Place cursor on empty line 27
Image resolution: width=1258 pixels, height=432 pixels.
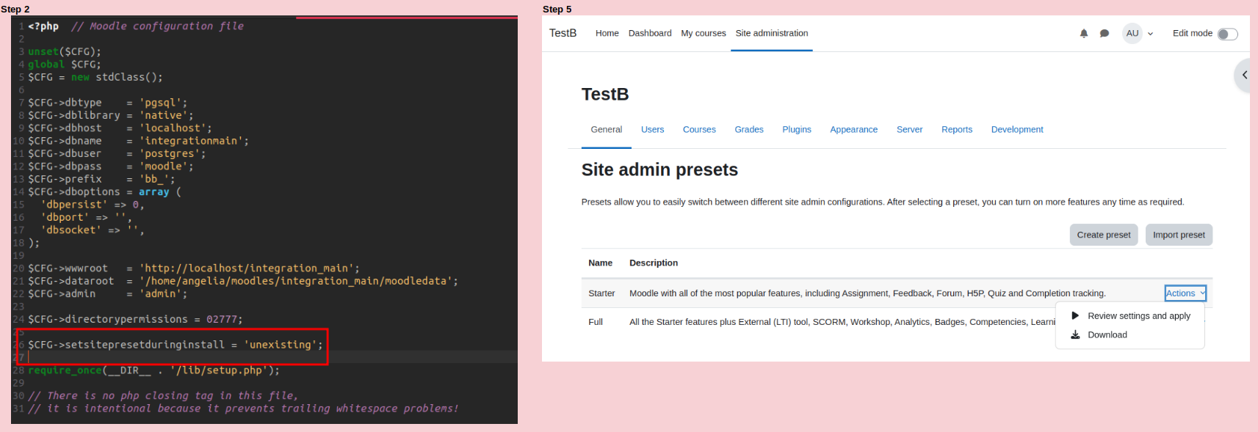click(272, 357)
